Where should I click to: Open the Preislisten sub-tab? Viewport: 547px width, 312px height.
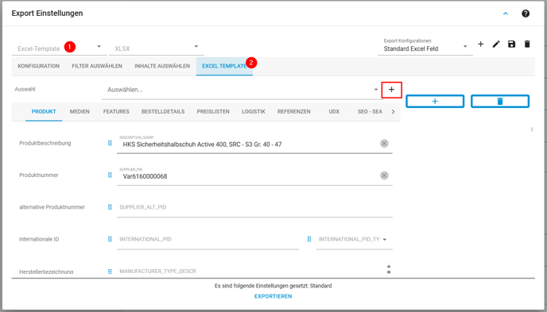tap(213, 112)
